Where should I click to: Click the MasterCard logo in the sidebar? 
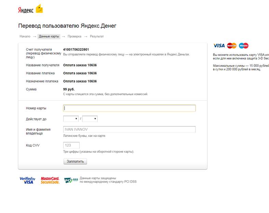pos(231,46)
